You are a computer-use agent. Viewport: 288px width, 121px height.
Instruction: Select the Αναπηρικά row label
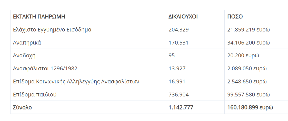tap(27, 43)
